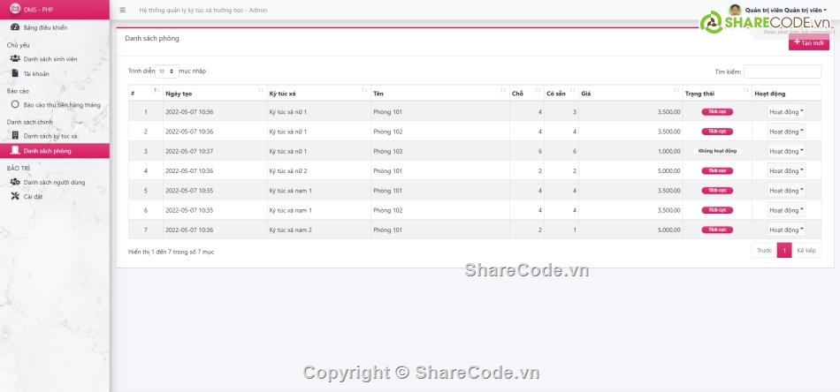The image size is (840, 392).
Task: Click the DMS - PHP logo icon
Action: click(x=15, y=10)
